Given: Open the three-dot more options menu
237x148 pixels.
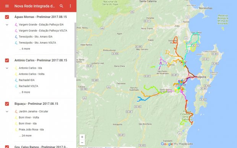Looking at the screenshot, I should coord(70,6).
